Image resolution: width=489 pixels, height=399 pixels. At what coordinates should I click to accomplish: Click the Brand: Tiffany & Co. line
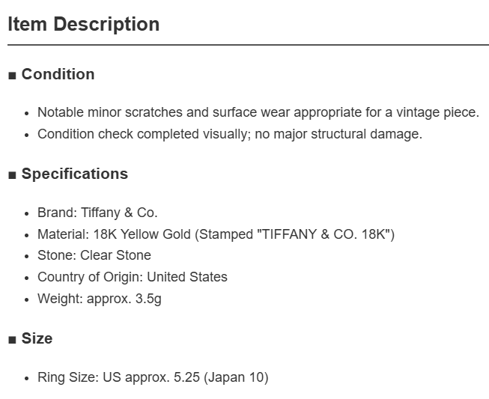97,213
